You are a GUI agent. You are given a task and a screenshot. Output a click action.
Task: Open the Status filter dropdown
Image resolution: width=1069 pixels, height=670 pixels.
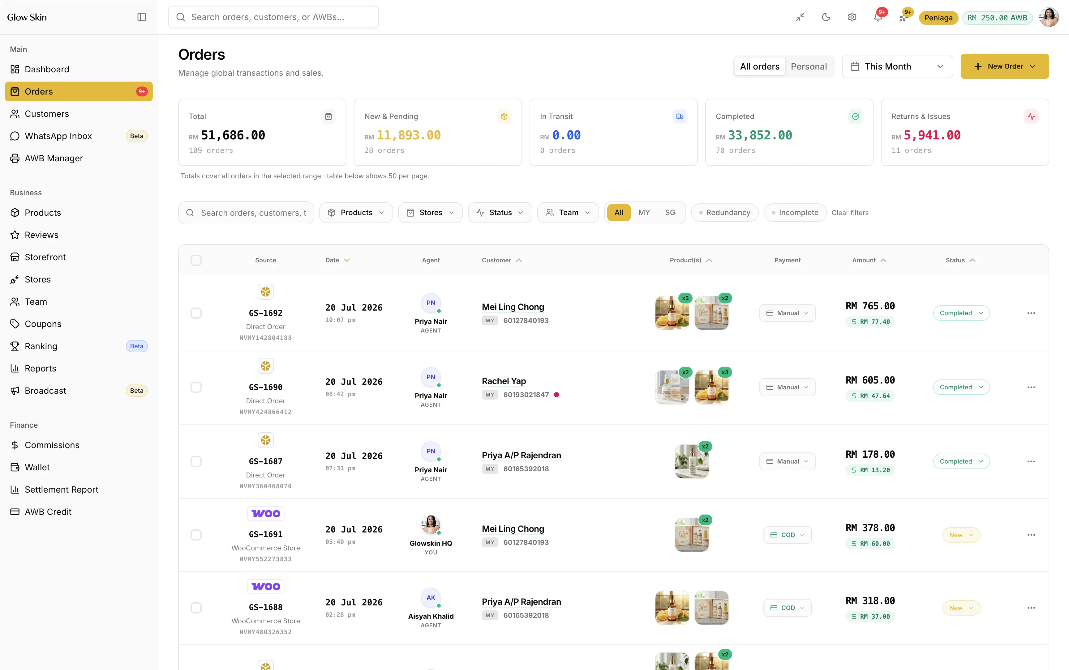click(500, 213)
